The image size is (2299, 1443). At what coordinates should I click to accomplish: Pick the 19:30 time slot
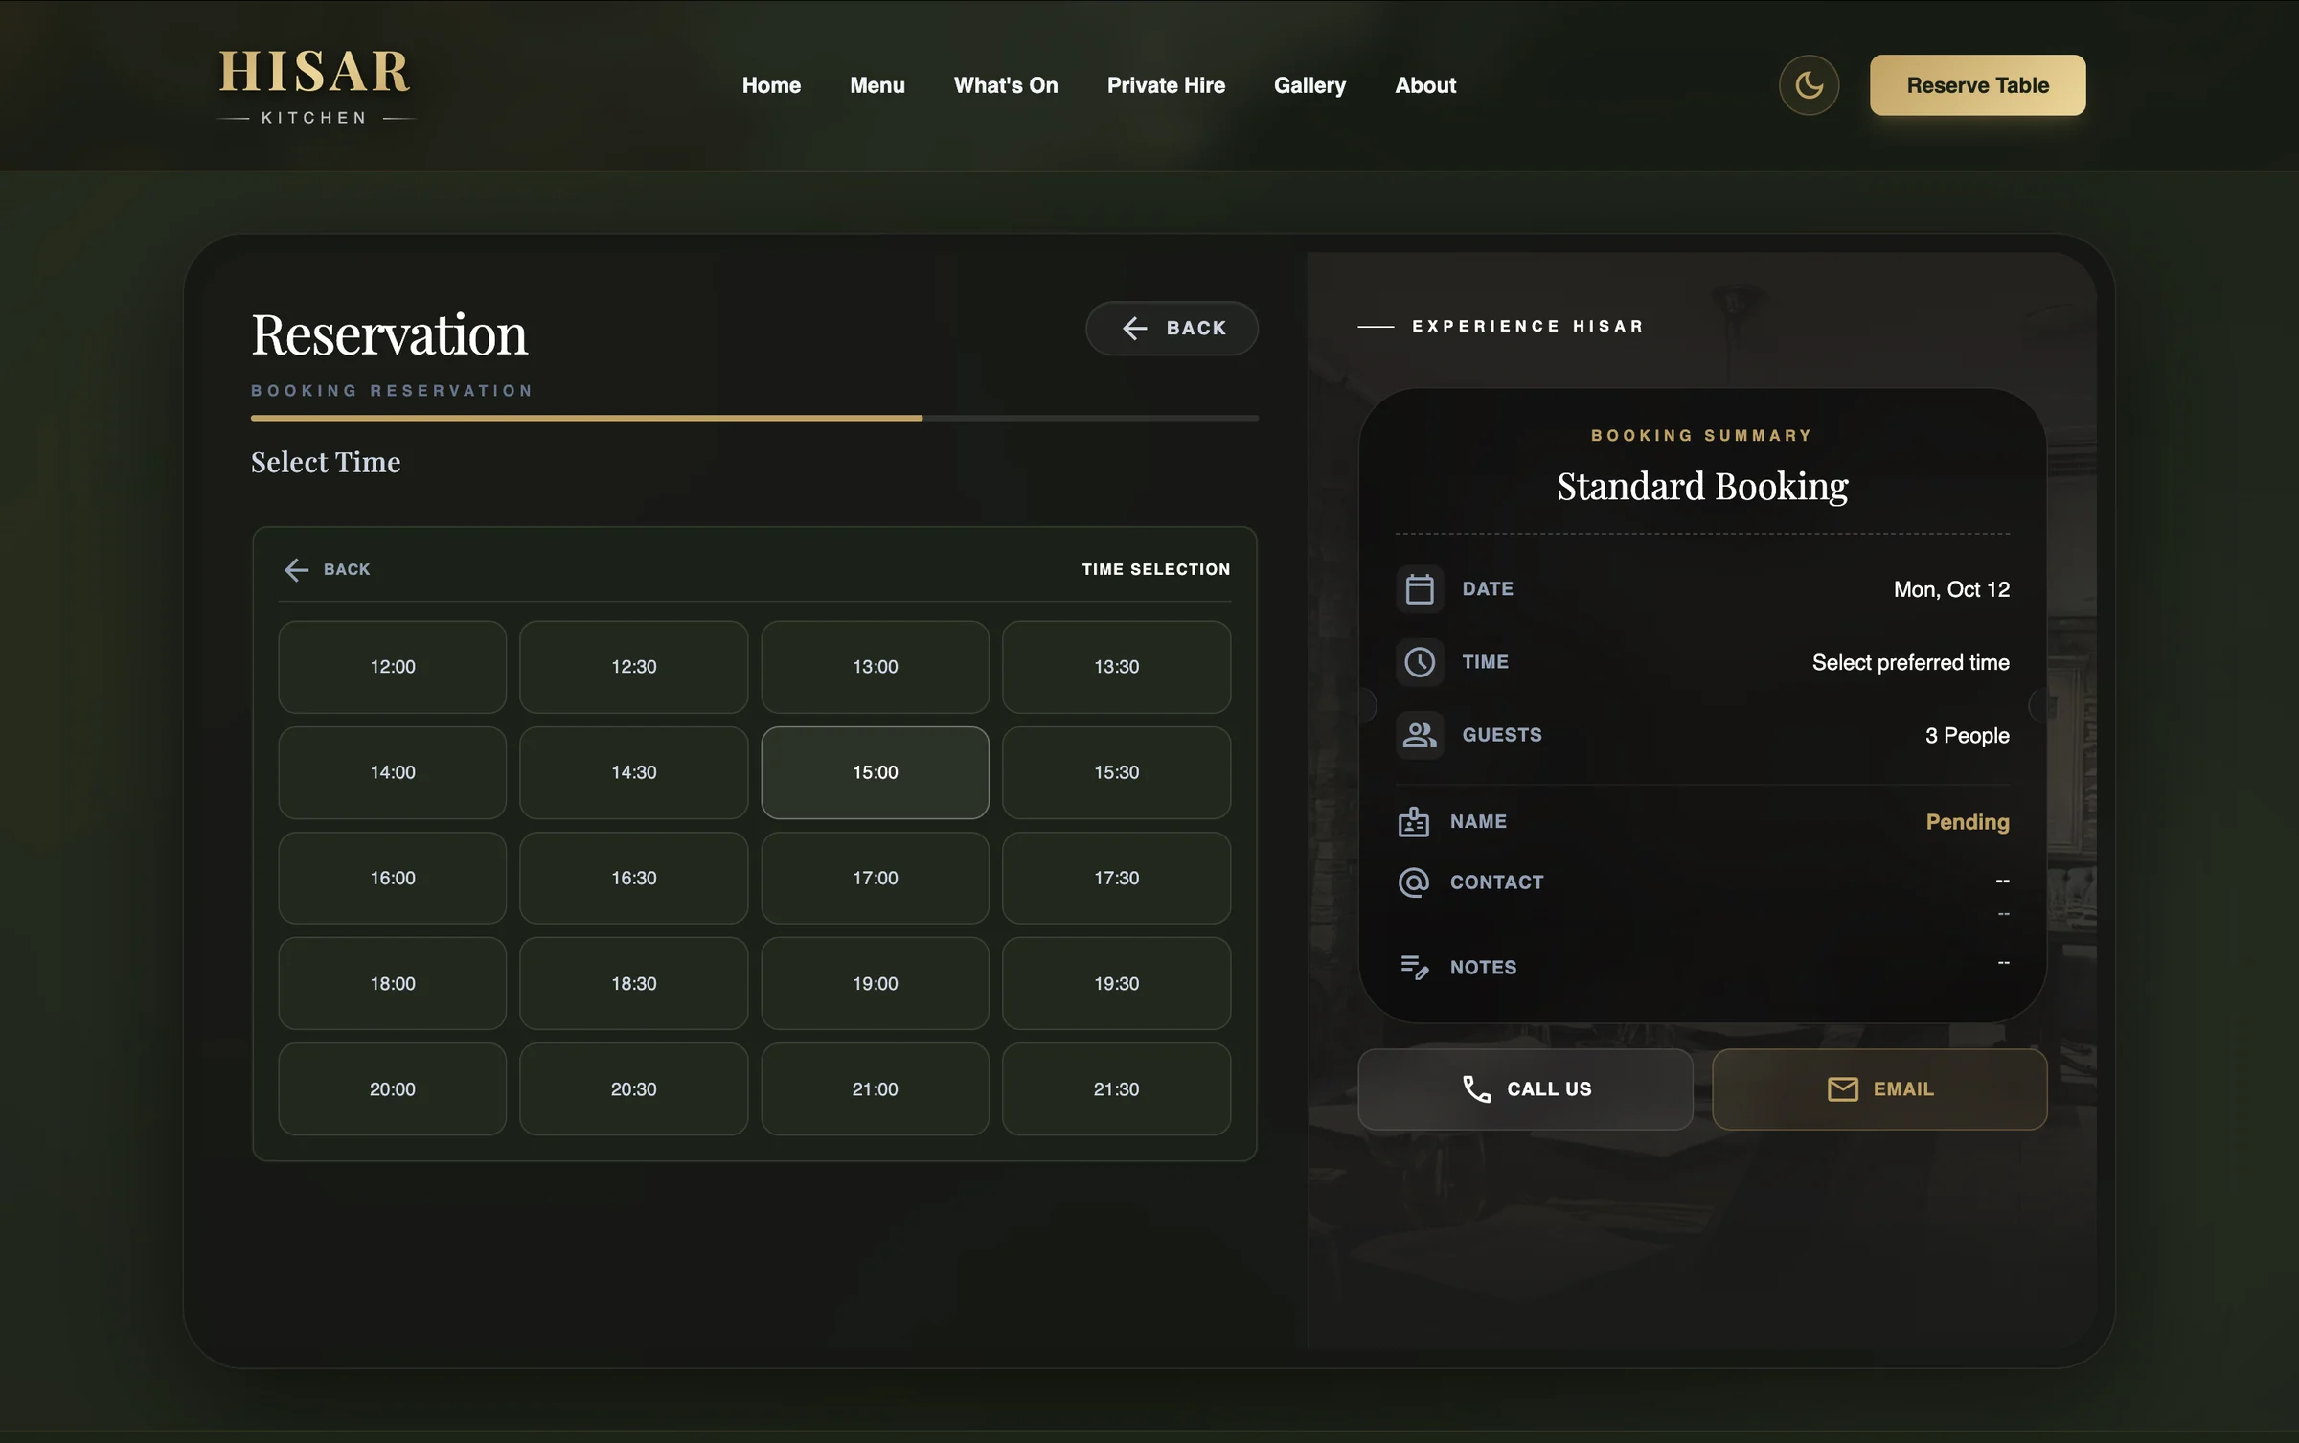[x=1116, y=983]
